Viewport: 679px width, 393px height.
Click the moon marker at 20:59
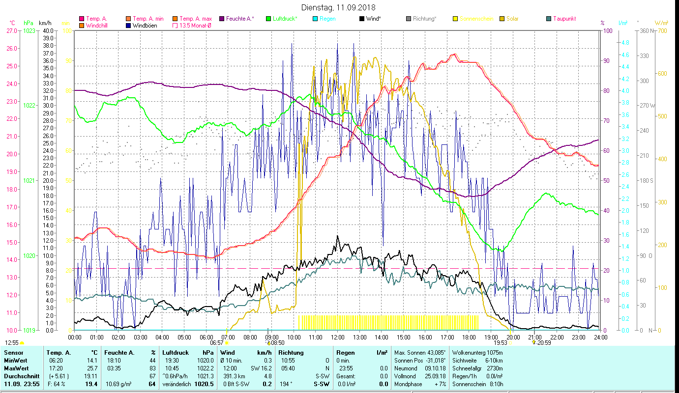click(x=534, y=343)
